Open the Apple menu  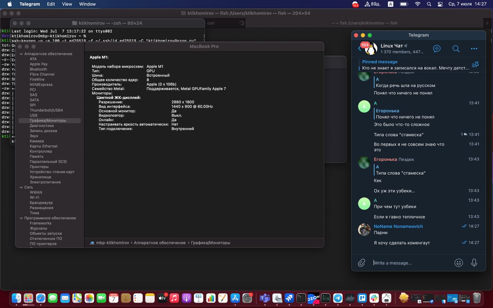coord(10,4)
